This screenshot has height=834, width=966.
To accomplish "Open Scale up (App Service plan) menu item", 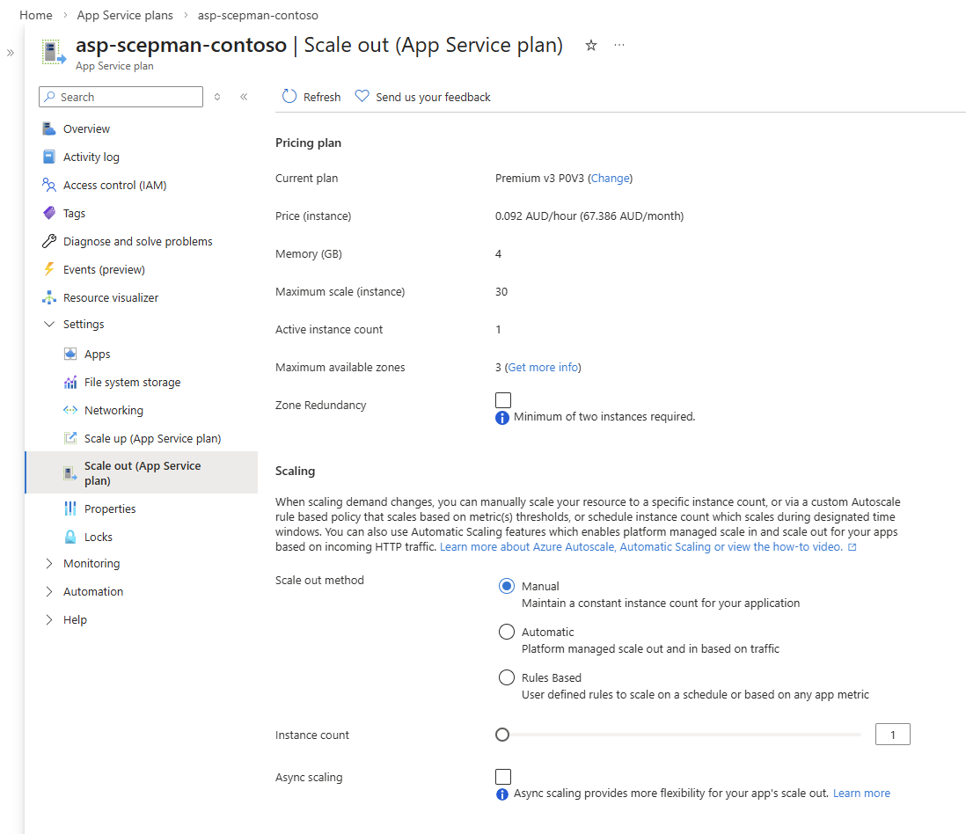I will (x=152, y=438).
